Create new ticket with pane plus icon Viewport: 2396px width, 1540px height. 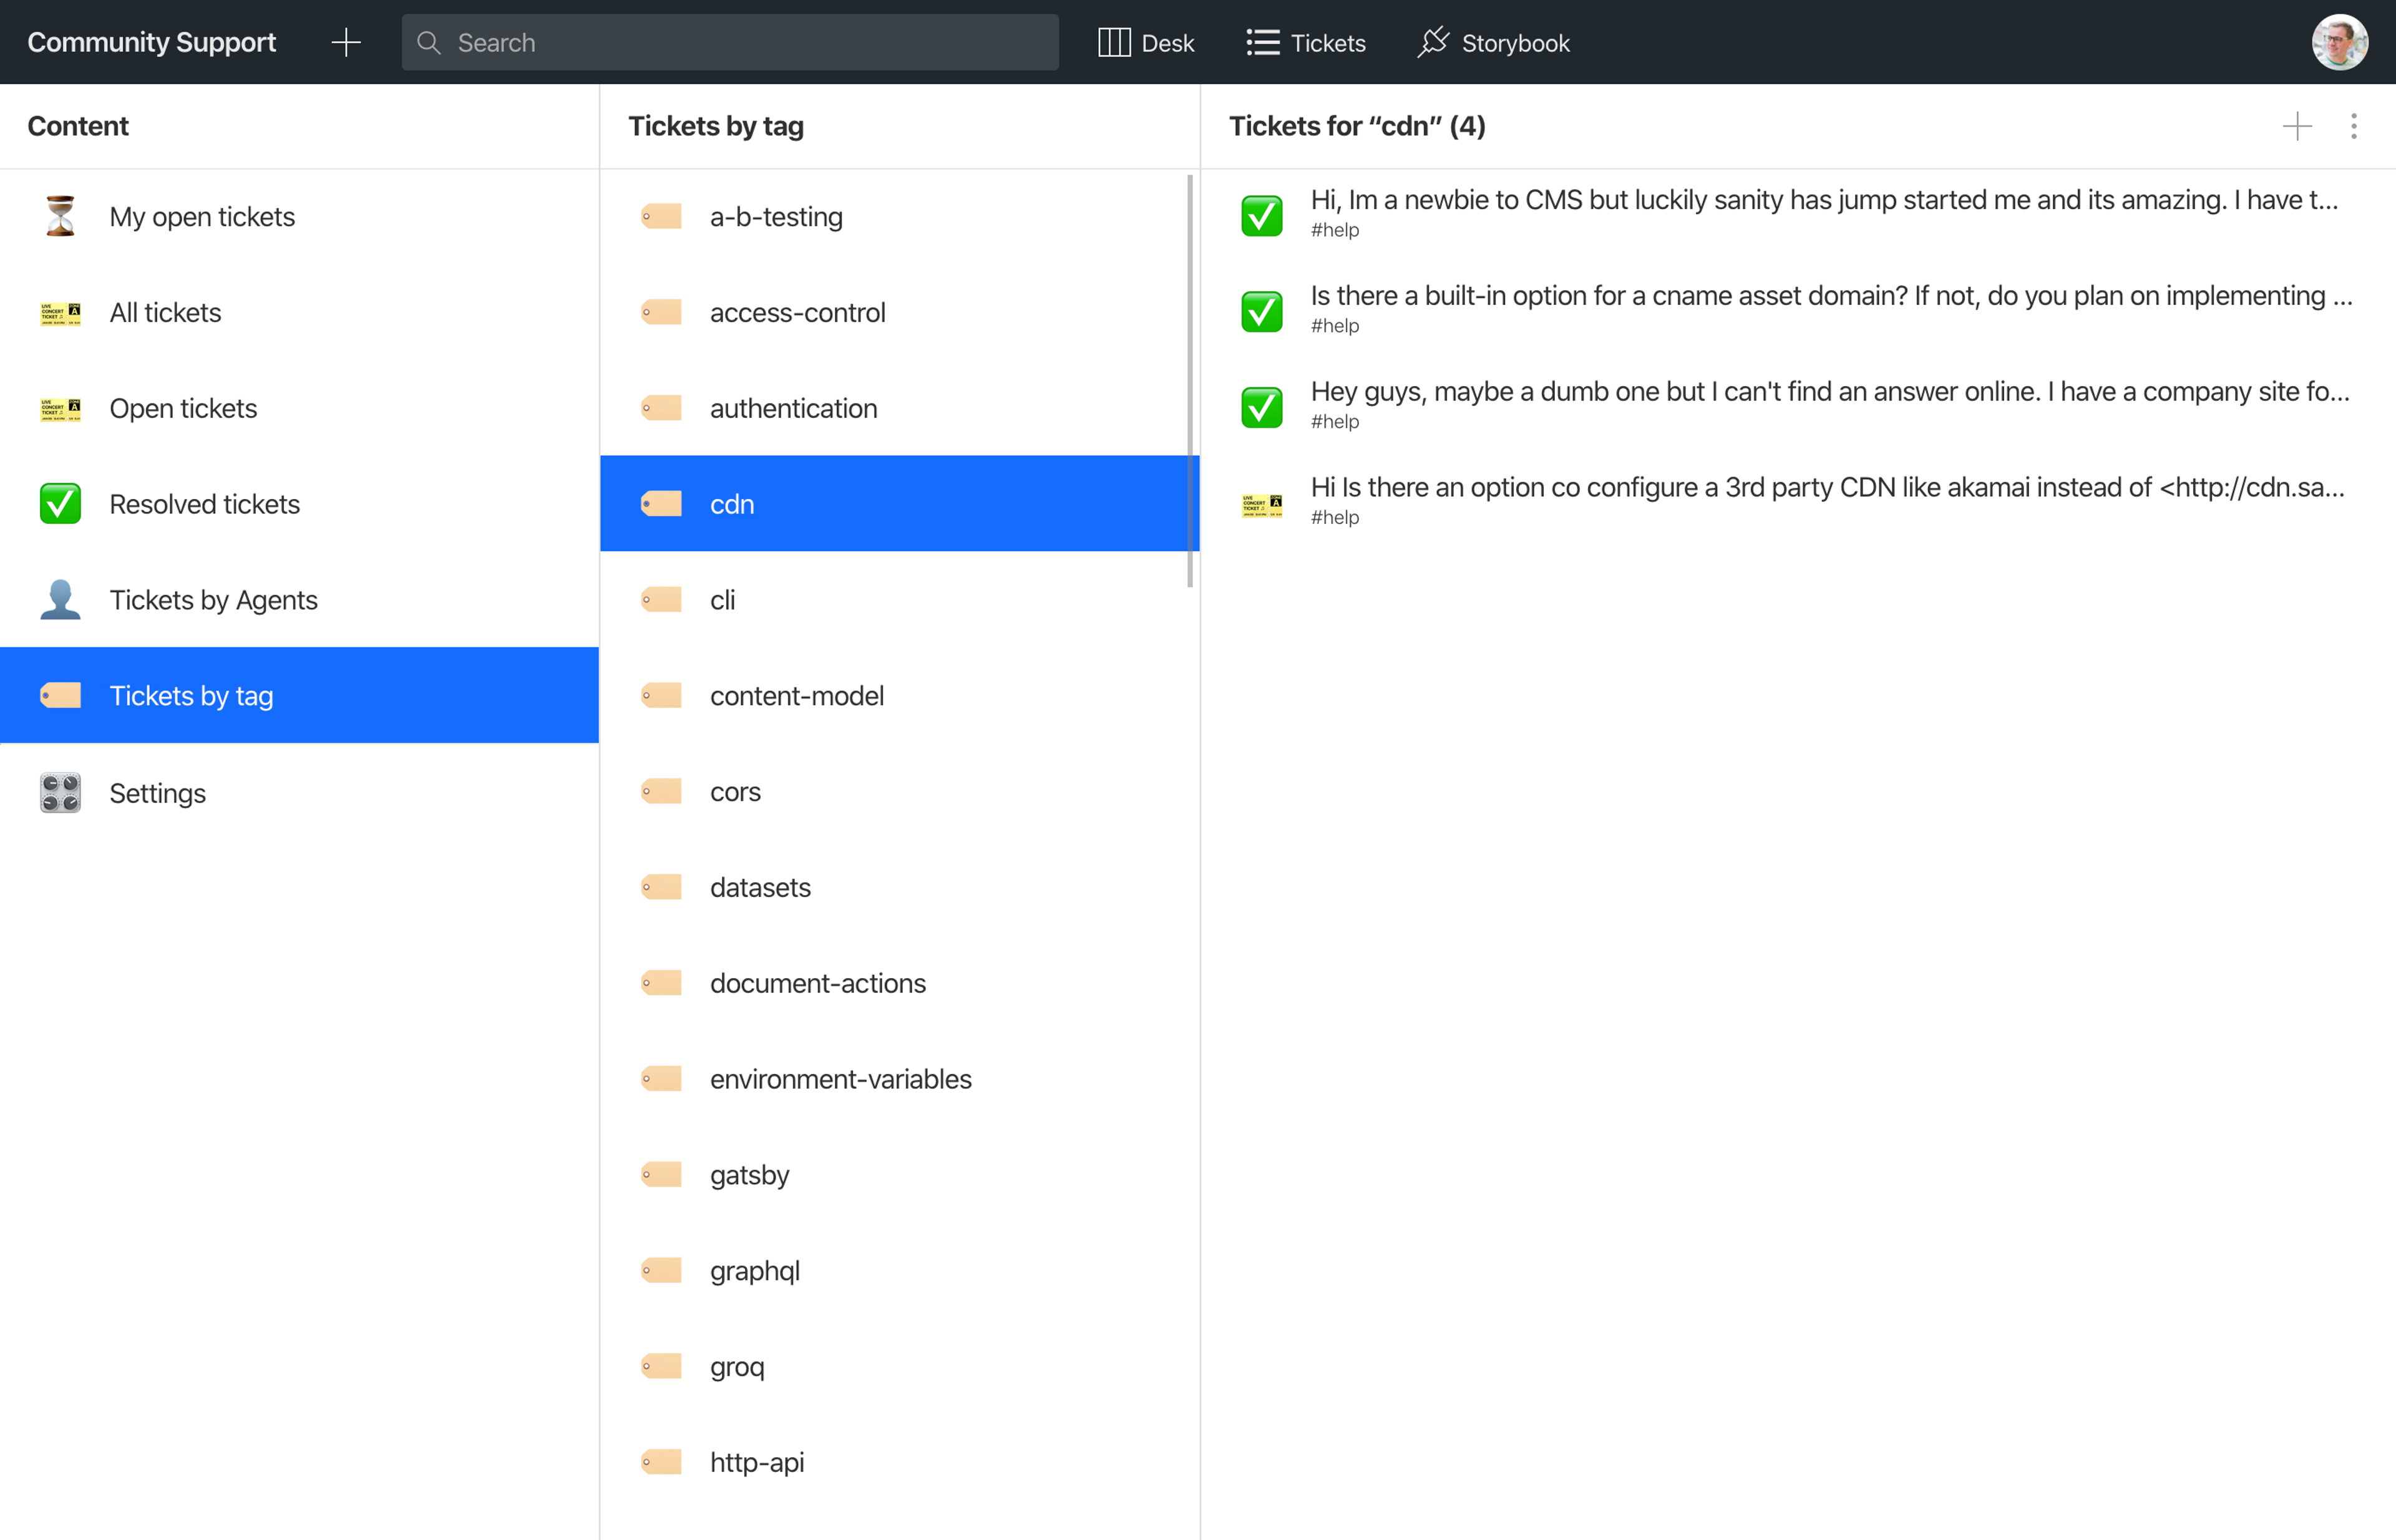2297,126
